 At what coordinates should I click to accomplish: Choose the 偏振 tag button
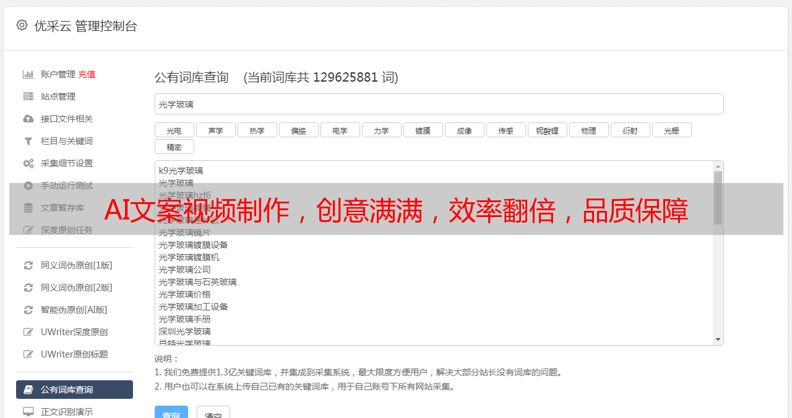click(x=298, y=130)
